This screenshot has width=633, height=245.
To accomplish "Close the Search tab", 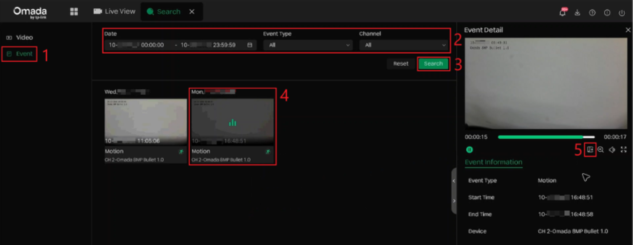I will [192, 12].
